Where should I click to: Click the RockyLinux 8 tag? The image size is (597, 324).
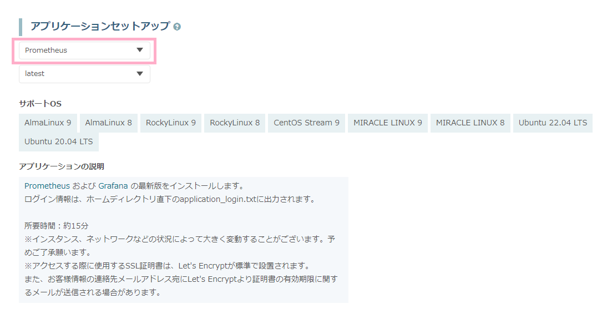pos(235,123)
